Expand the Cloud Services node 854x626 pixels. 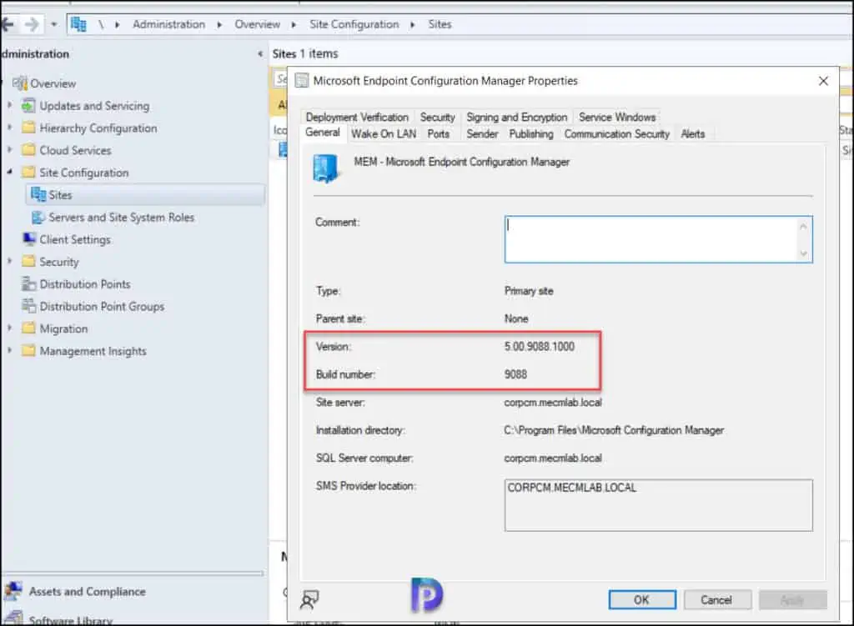click(x=10, y=149)
